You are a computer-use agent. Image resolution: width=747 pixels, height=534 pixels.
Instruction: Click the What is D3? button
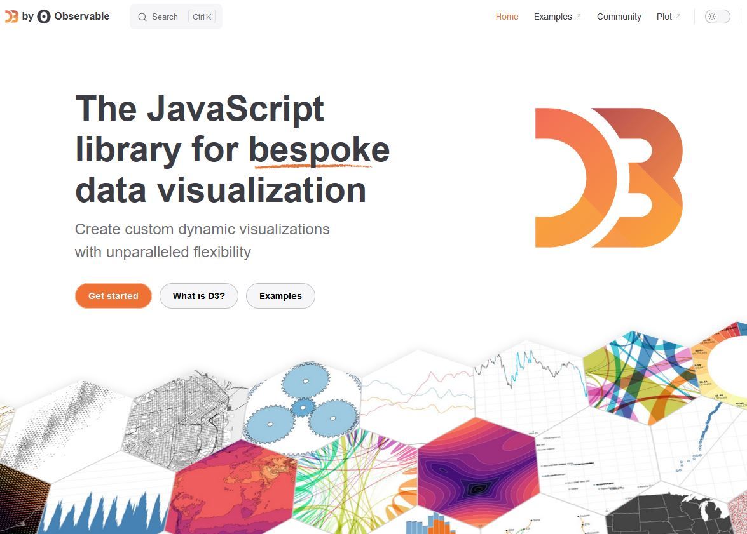coord(198,296)
